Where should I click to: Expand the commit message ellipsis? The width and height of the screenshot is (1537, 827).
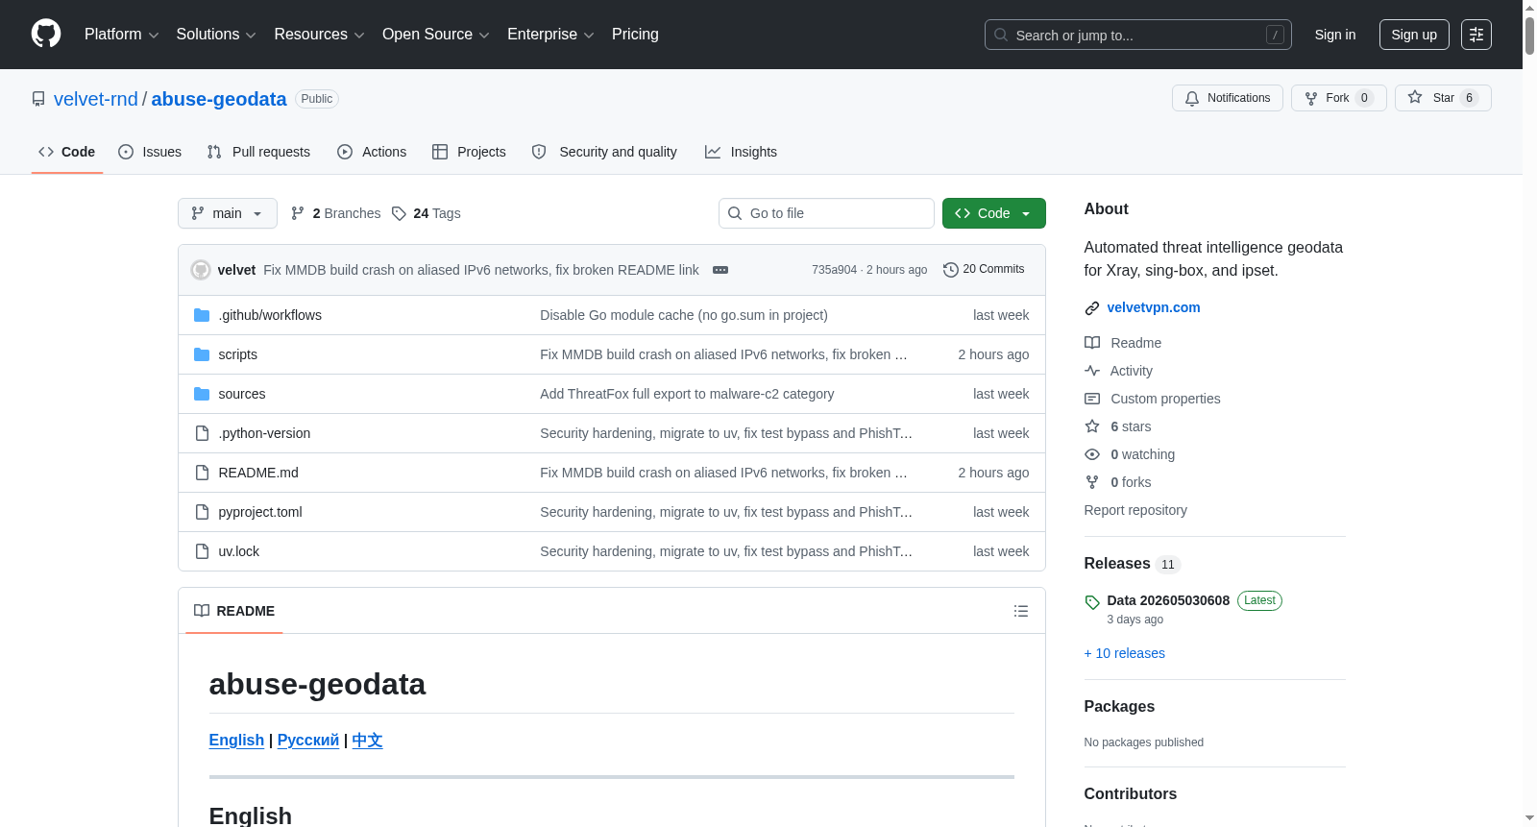pyautogui.click(x=720, y=270)
